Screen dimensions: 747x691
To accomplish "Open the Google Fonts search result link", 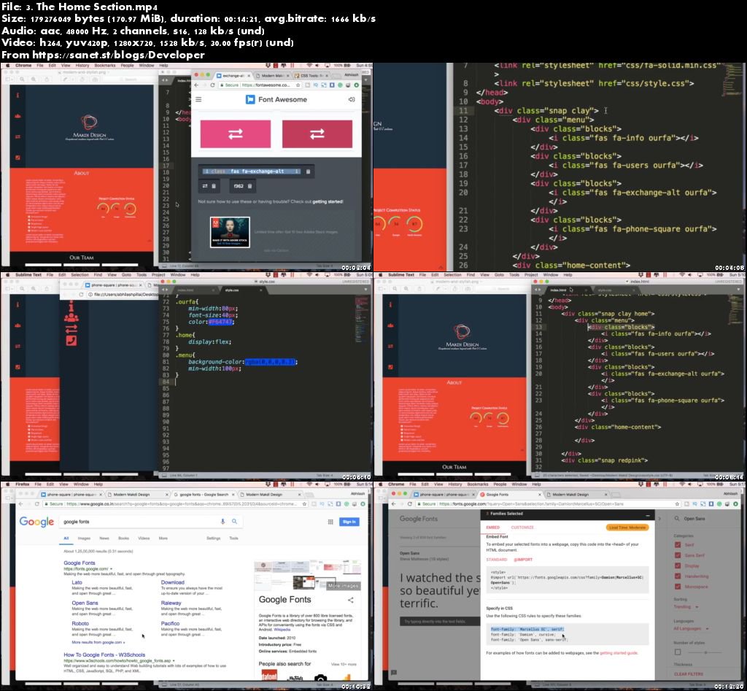I will click(80, 563).
